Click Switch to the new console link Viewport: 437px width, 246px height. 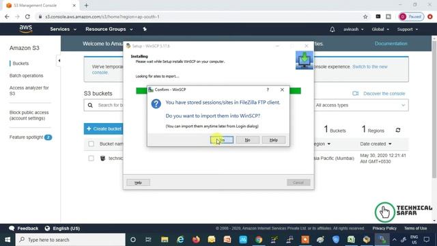[x=370, y=67]
